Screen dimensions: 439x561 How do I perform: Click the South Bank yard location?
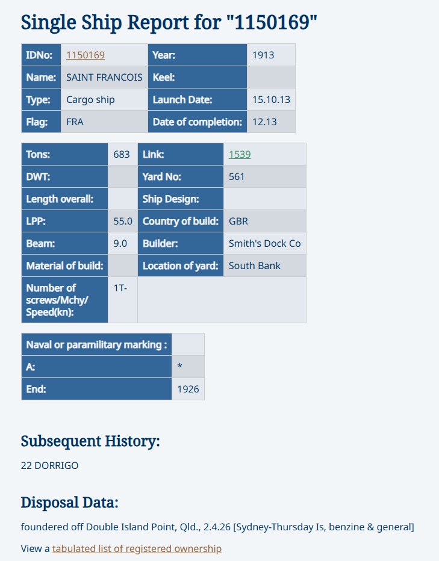[x=255, y=265]
